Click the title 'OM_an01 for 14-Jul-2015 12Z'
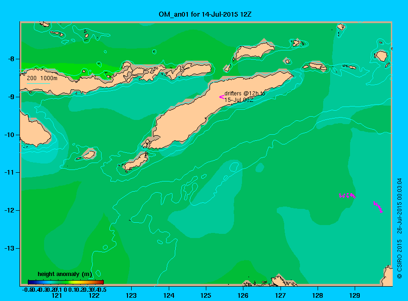Image resolution: width=408 pixels, height=301 pixels. click(x=205, y=14)
